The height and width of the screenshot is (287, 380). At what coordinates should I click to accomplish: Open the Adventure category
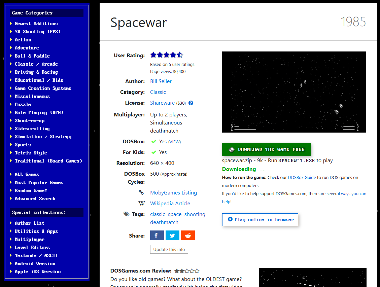click(x=27, y=48)
